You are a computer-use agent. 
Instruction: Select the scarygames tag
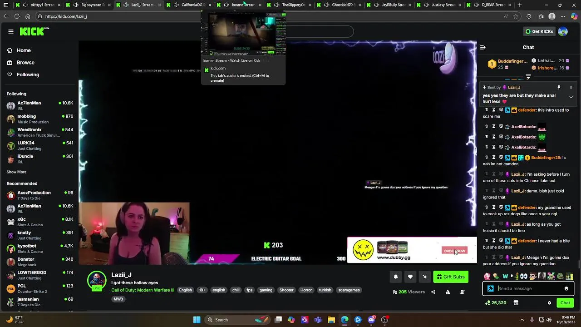[x=349, y=290]
